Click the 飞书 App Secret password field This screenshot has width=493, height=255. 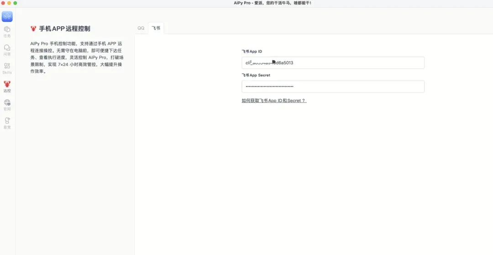333,86
